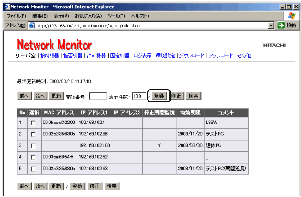Click the HITACHI logo
301x197 pixels.
pyautogui.click(x=274, y=46)
